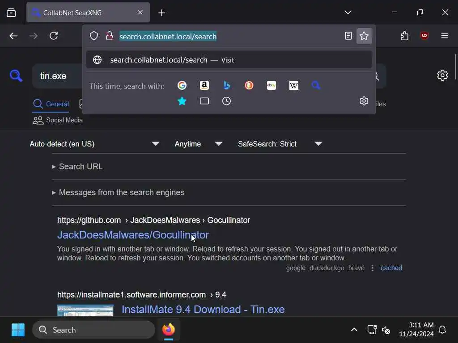The image size is (458, 343).
Task: Search this time with Bing
Action: tap(227, 85)
